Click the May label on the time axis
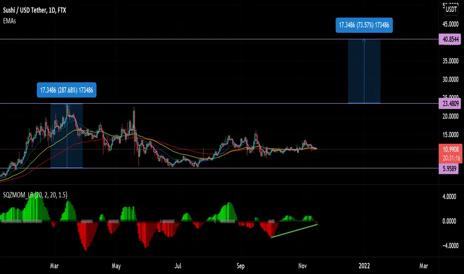Screen dimensions: 464x274 click(116, 266)
